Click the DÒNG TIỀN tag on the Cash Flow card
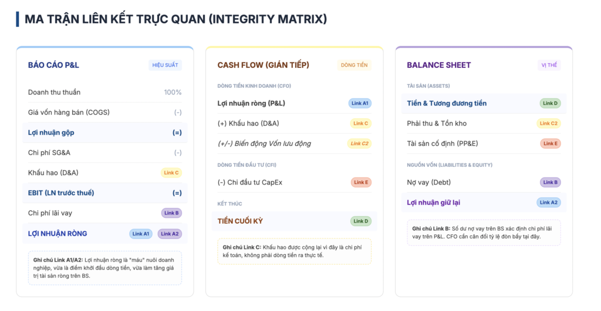The width and height of the screenshot is (601, 311). [x=354, y=65]
